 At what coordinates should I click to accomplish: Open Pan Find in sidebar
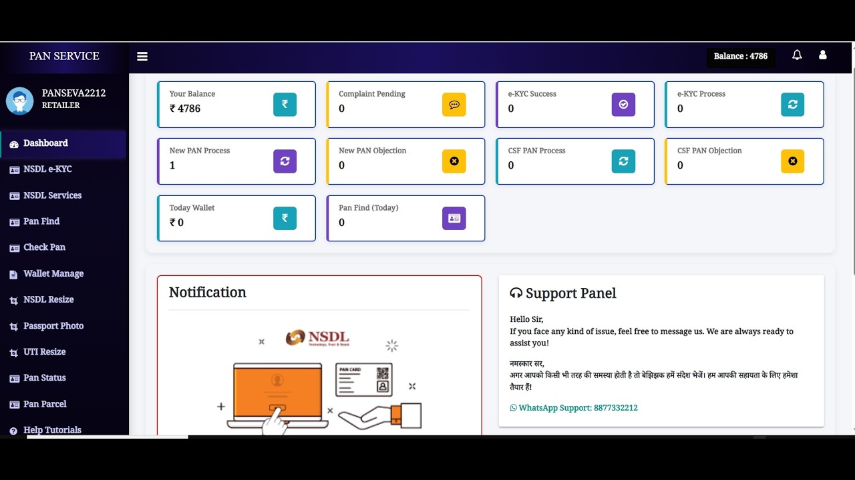point(63,221)
